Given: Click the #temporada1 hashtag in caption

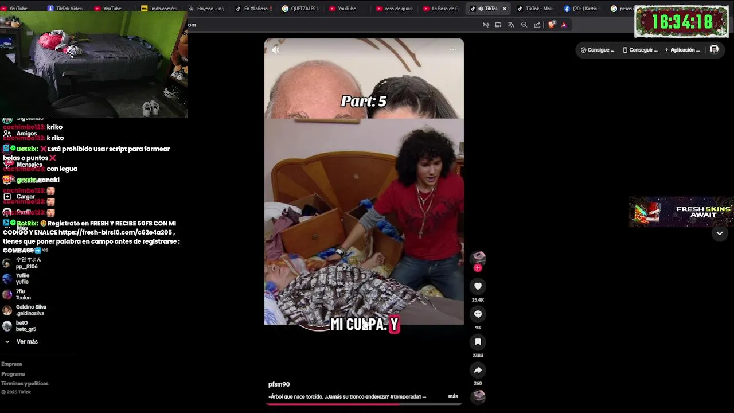Looking at the screenshot, I should (406, 396).
